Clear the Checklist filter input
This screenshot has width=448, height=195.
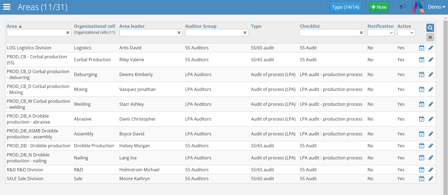coord(361,33)
